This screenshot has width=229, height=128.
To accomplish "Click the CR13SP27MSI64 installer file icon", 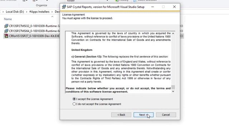I will coord(6,31).
